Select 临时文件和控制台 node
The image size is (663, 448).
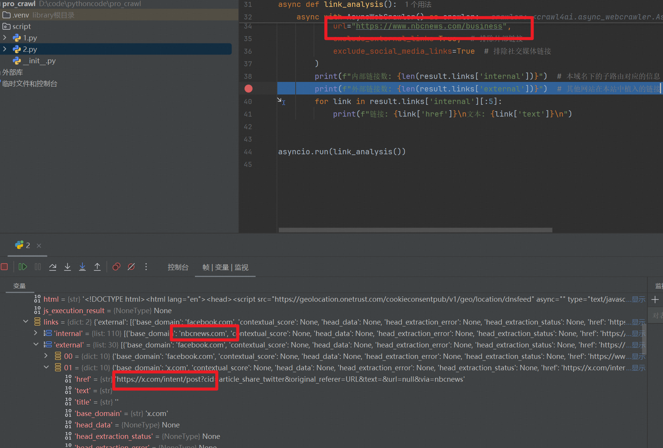(x=30, y=84)
